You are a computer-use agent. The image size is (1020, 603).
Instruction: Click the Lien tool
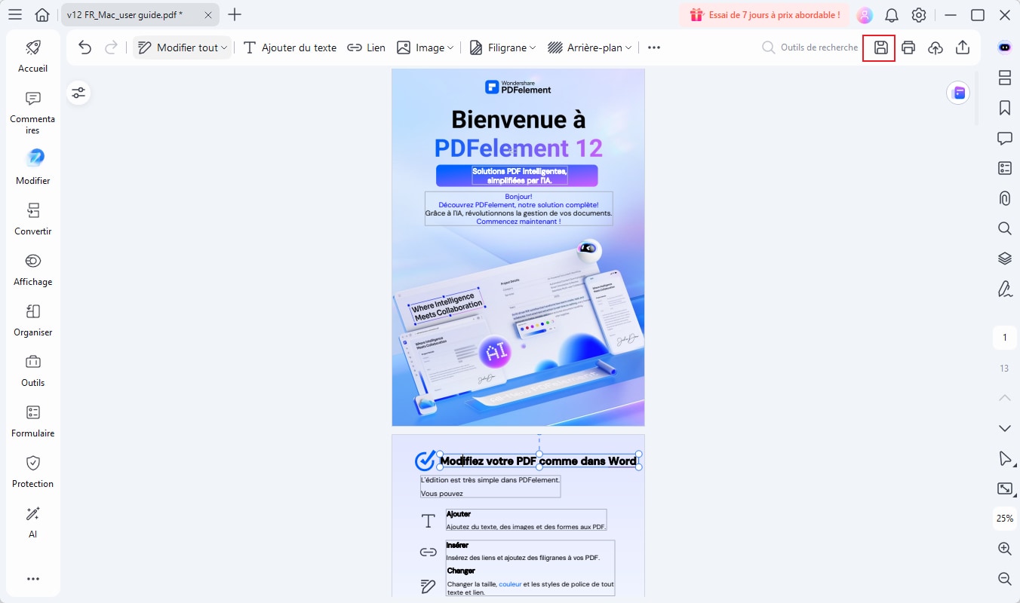click(366, 47)
